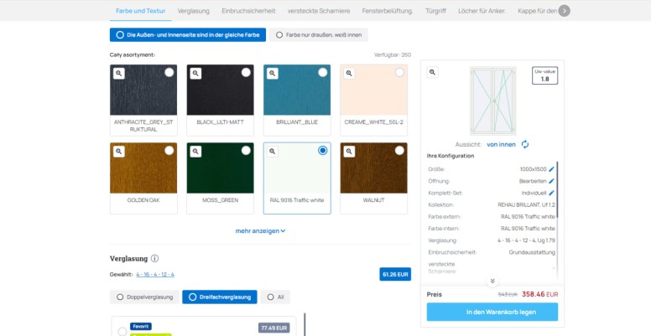651x336 pixels.
Task: Click magnifier icon on BRILLIANT_BLUE swatch
Action: [273, 74]
